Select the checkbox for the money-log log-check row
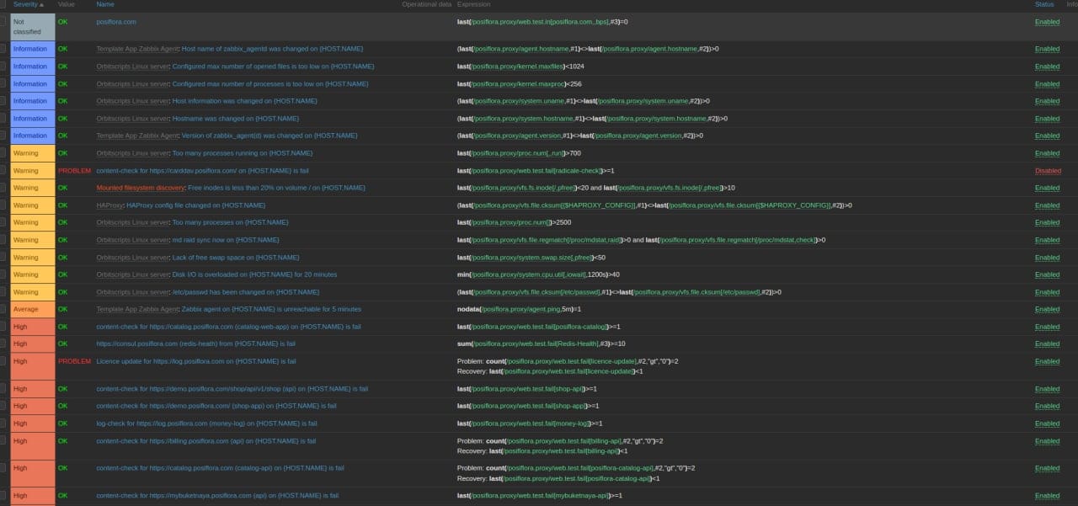Viewport: 1078px width, 506px height. [x=3, y=423]
